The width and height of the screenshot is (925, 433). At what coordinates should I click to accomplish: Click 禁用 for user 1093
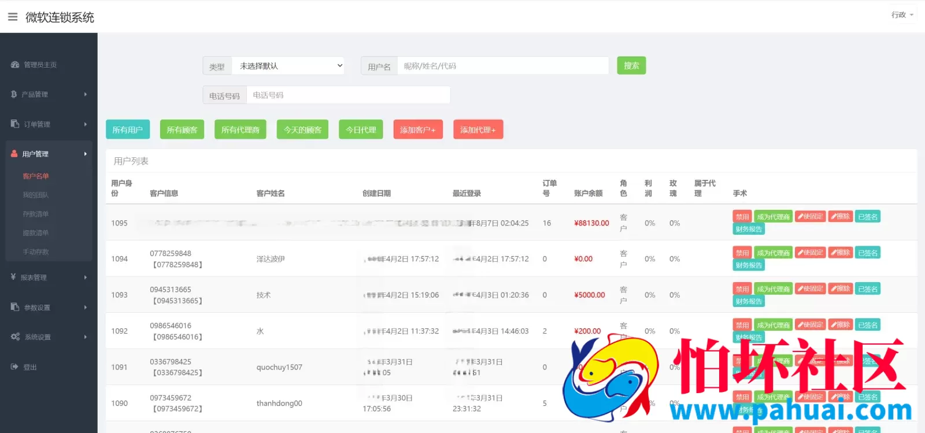coord(742,288)
